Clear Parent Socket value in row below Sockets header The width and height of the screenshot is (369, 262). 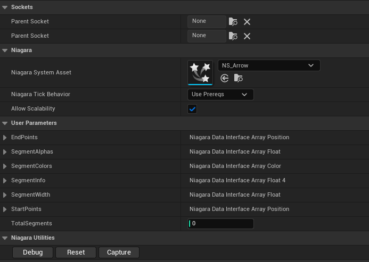247,22
